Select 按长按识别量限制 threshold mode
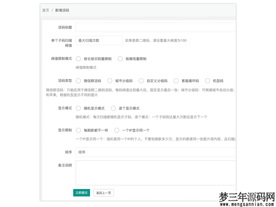This screenshot has width=276, height=207. [x=78, y=59]
